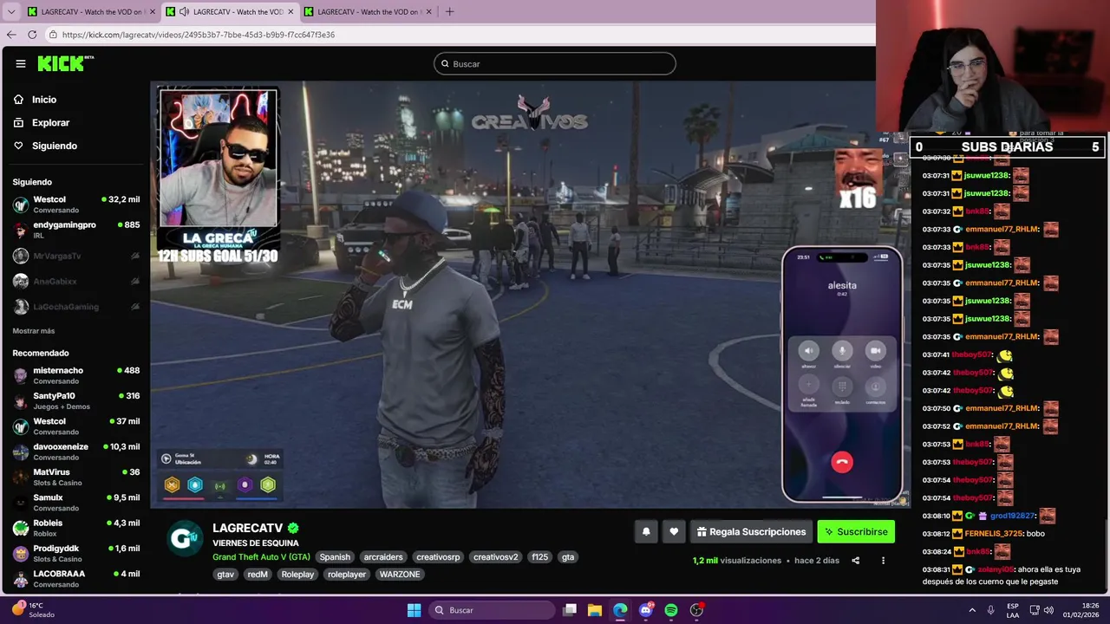1110x624 pixels.
Task: Open recommended channel misternacho
Action: 76,375
